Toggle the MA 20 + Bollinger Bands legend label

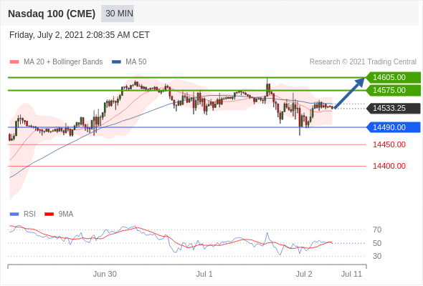click(x=63, y=62)
